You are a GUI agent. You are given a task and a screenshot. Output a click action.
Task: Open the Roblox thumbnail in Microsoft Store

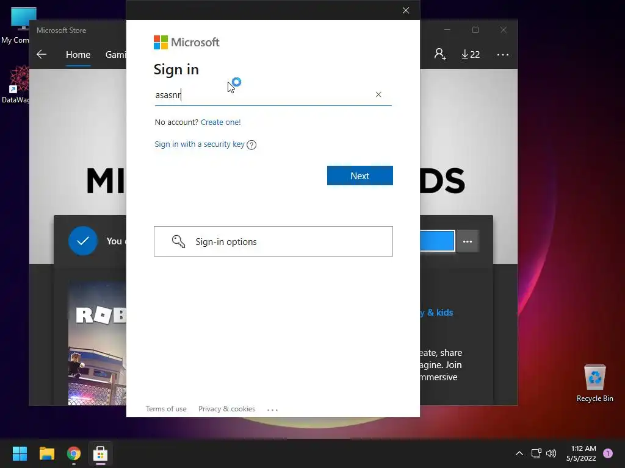point(97,343)
